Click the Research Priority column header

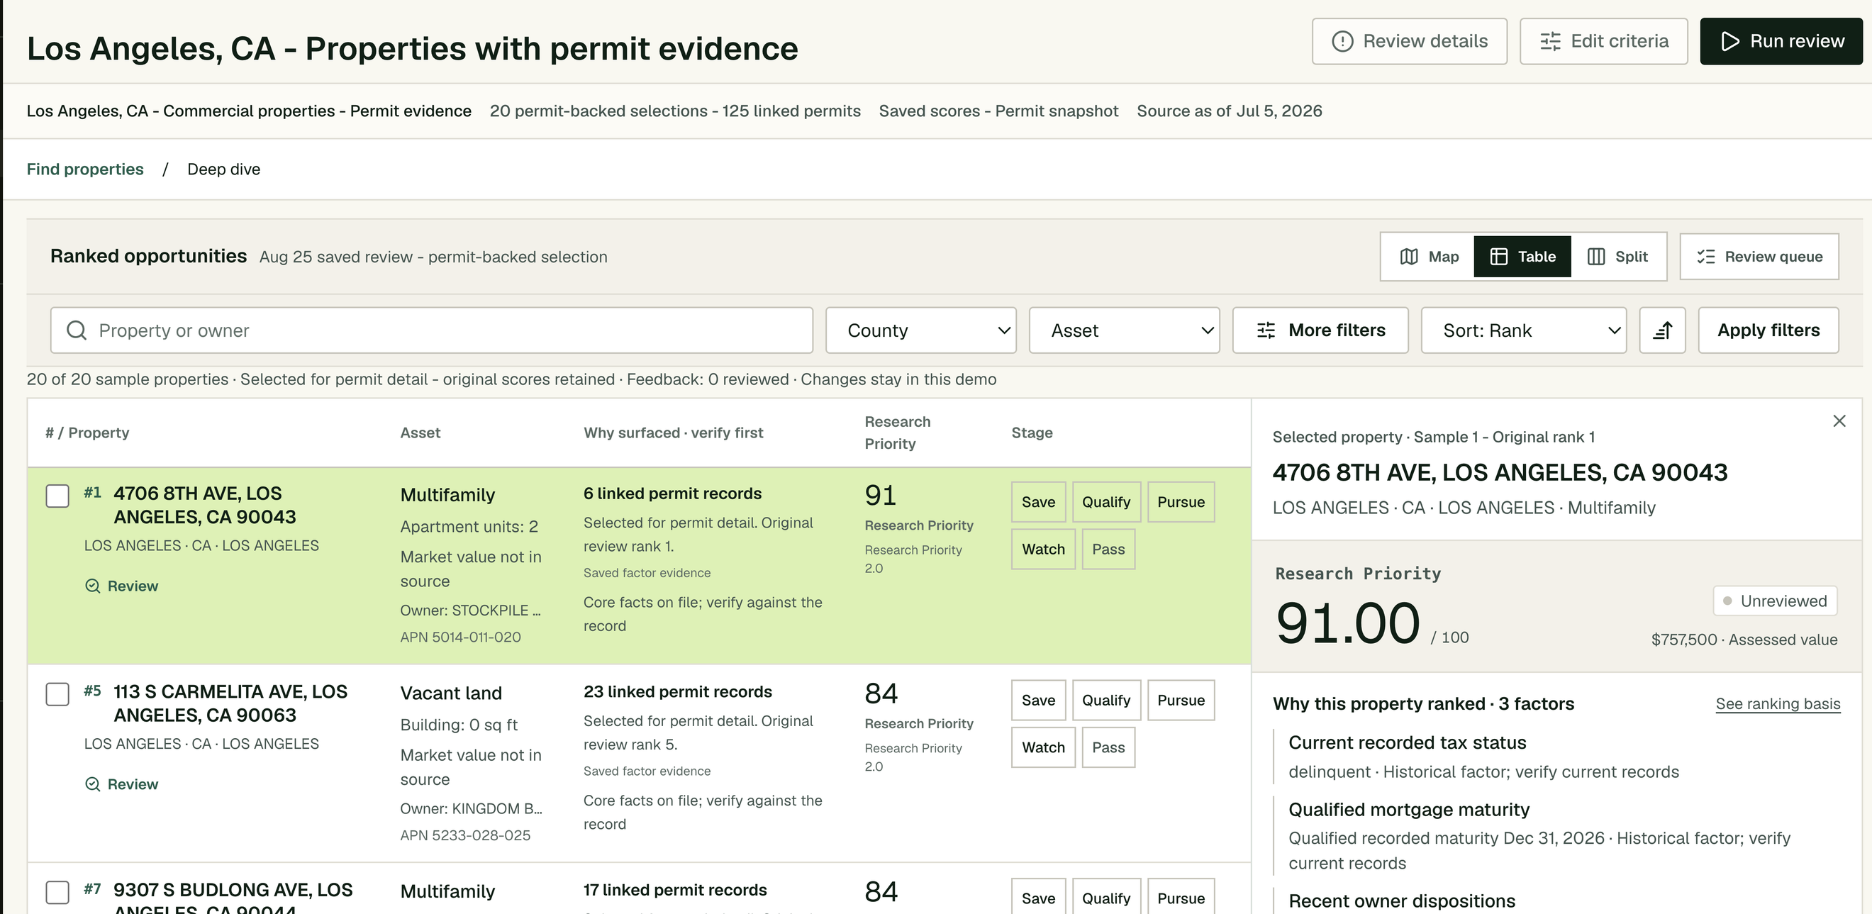coord(898,433)
